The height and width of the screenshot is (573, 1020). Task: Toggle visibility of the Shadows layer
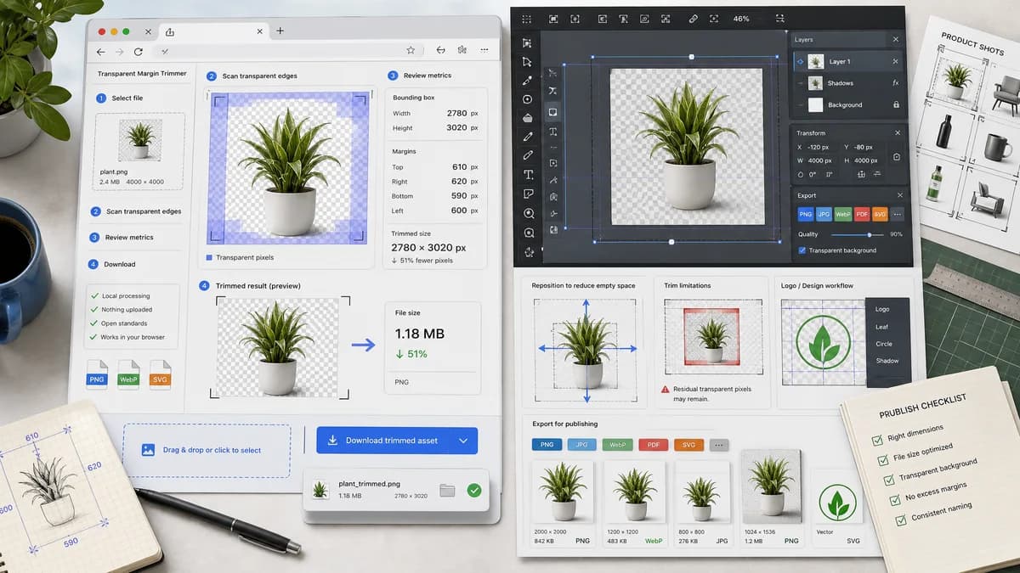tap(799, 83)
